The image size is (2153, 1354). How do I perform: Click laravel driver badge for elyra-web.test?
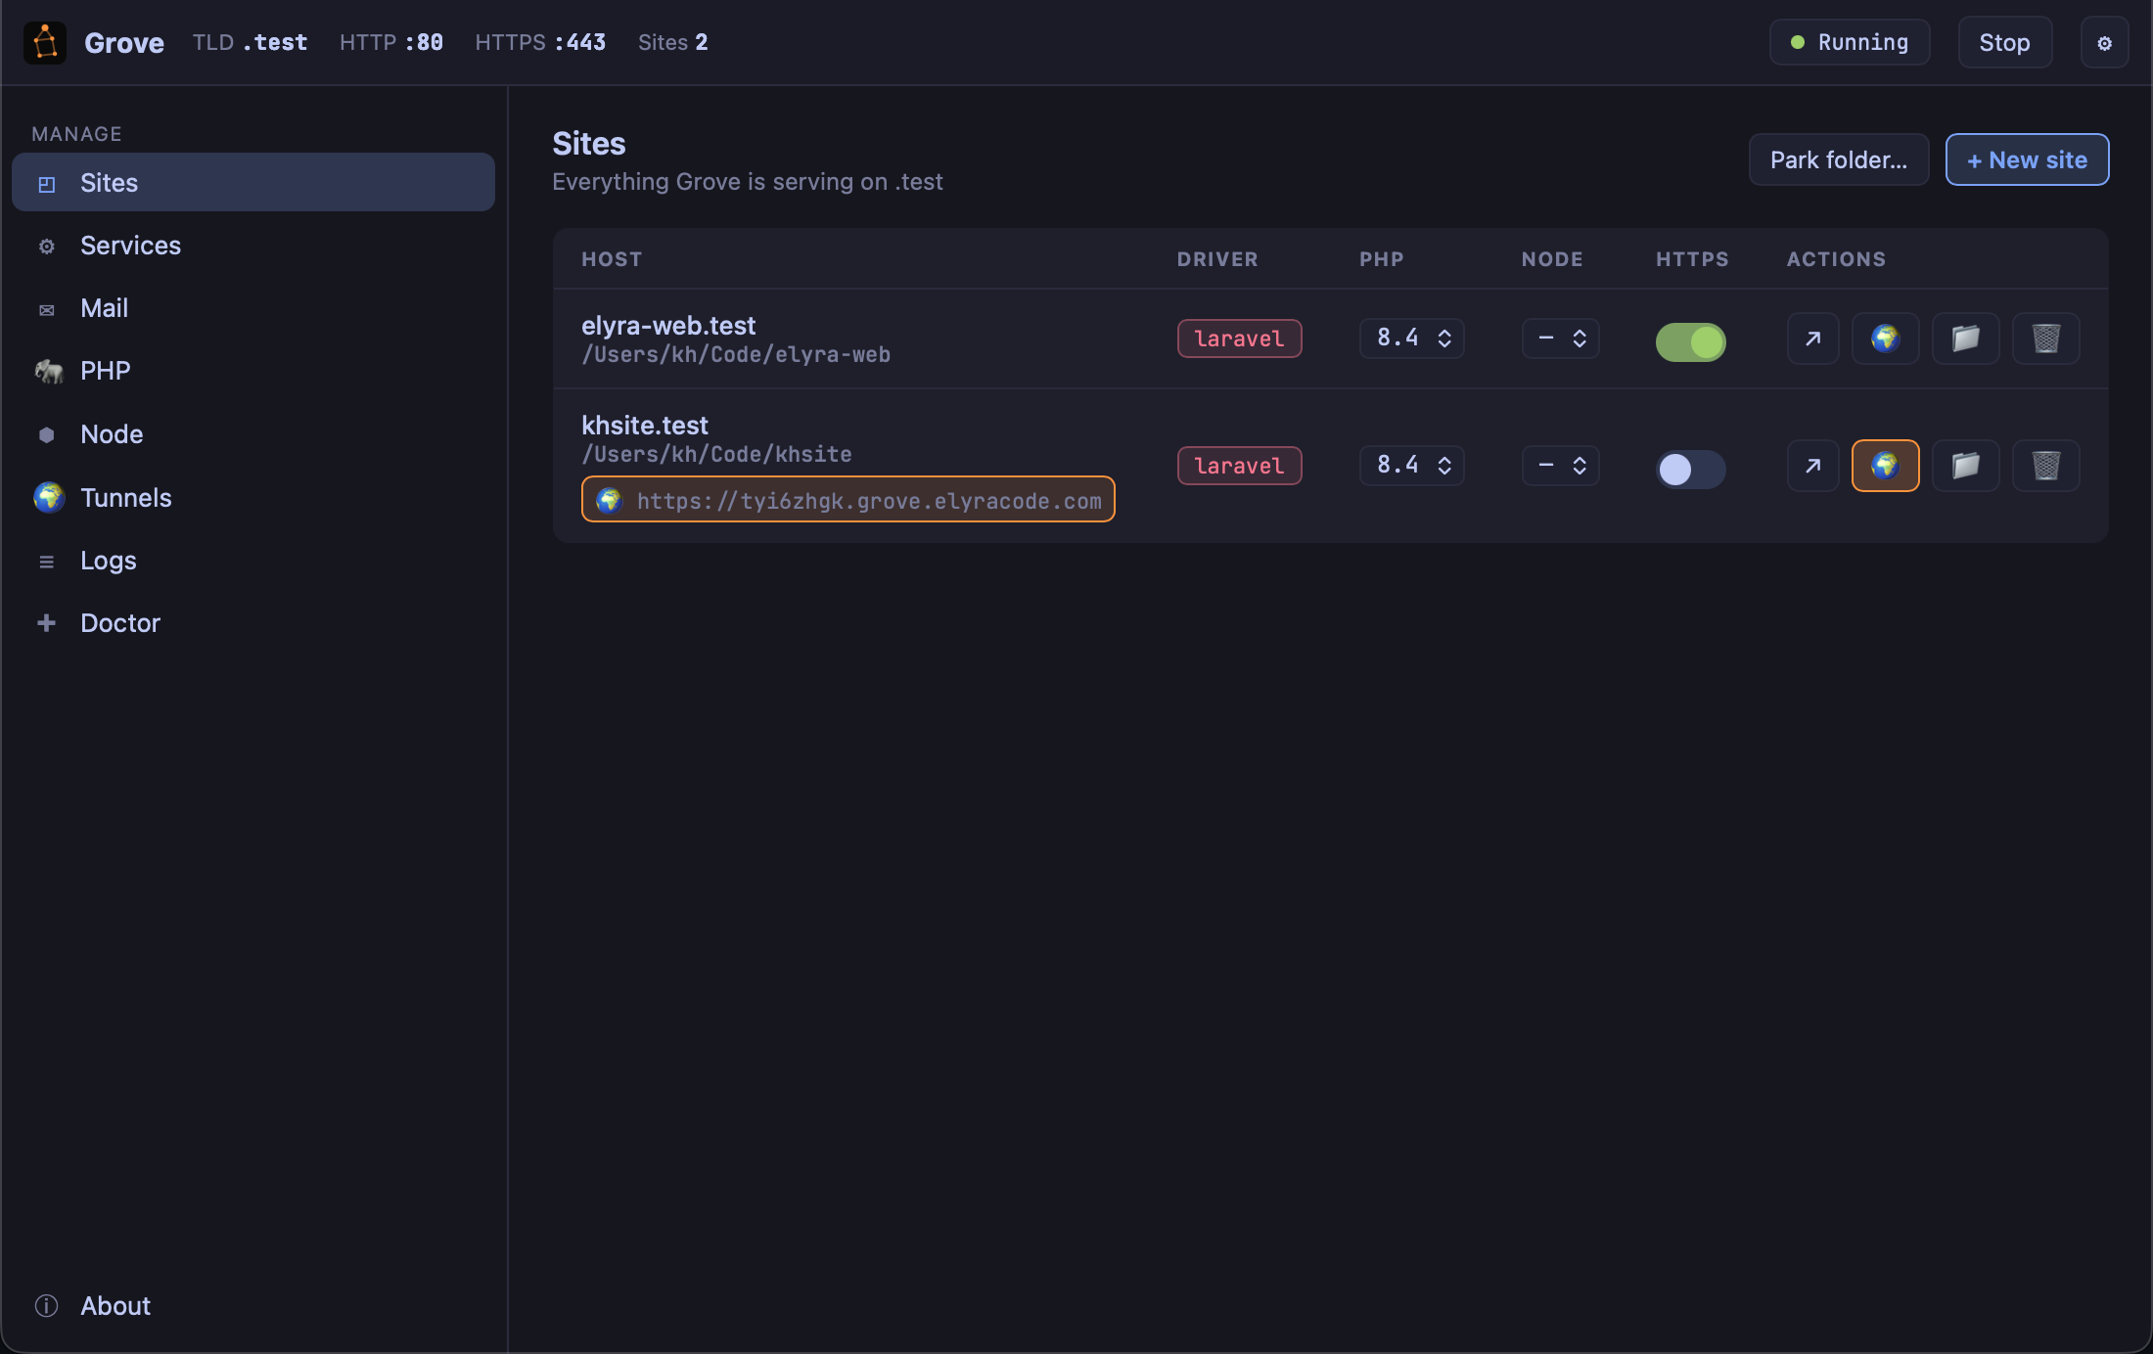pos(1239,338)
